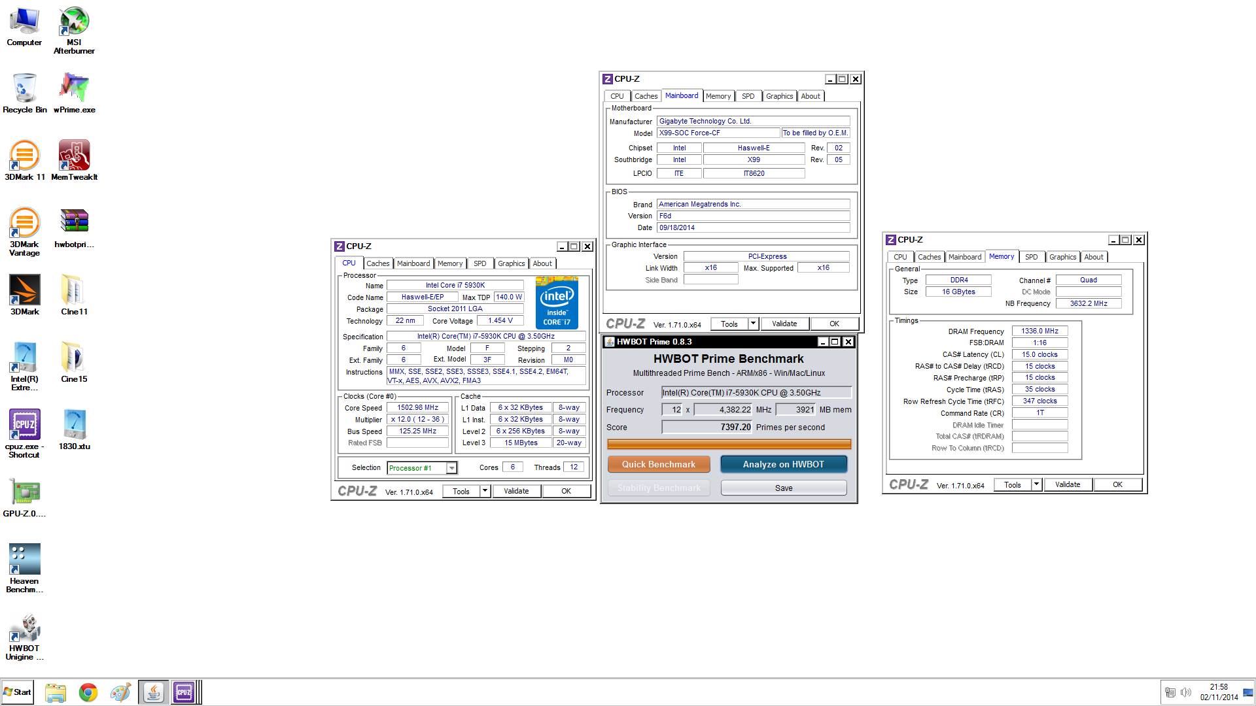This screenshot has height=706, width=1256.
Task: Click the Score field showing 7397.20
Action: [x=706, y=427]
